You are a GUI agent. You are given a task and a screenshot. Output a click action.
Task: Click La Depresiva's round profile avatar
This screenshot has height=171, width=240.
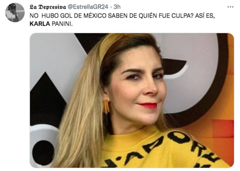click(15, 13)
